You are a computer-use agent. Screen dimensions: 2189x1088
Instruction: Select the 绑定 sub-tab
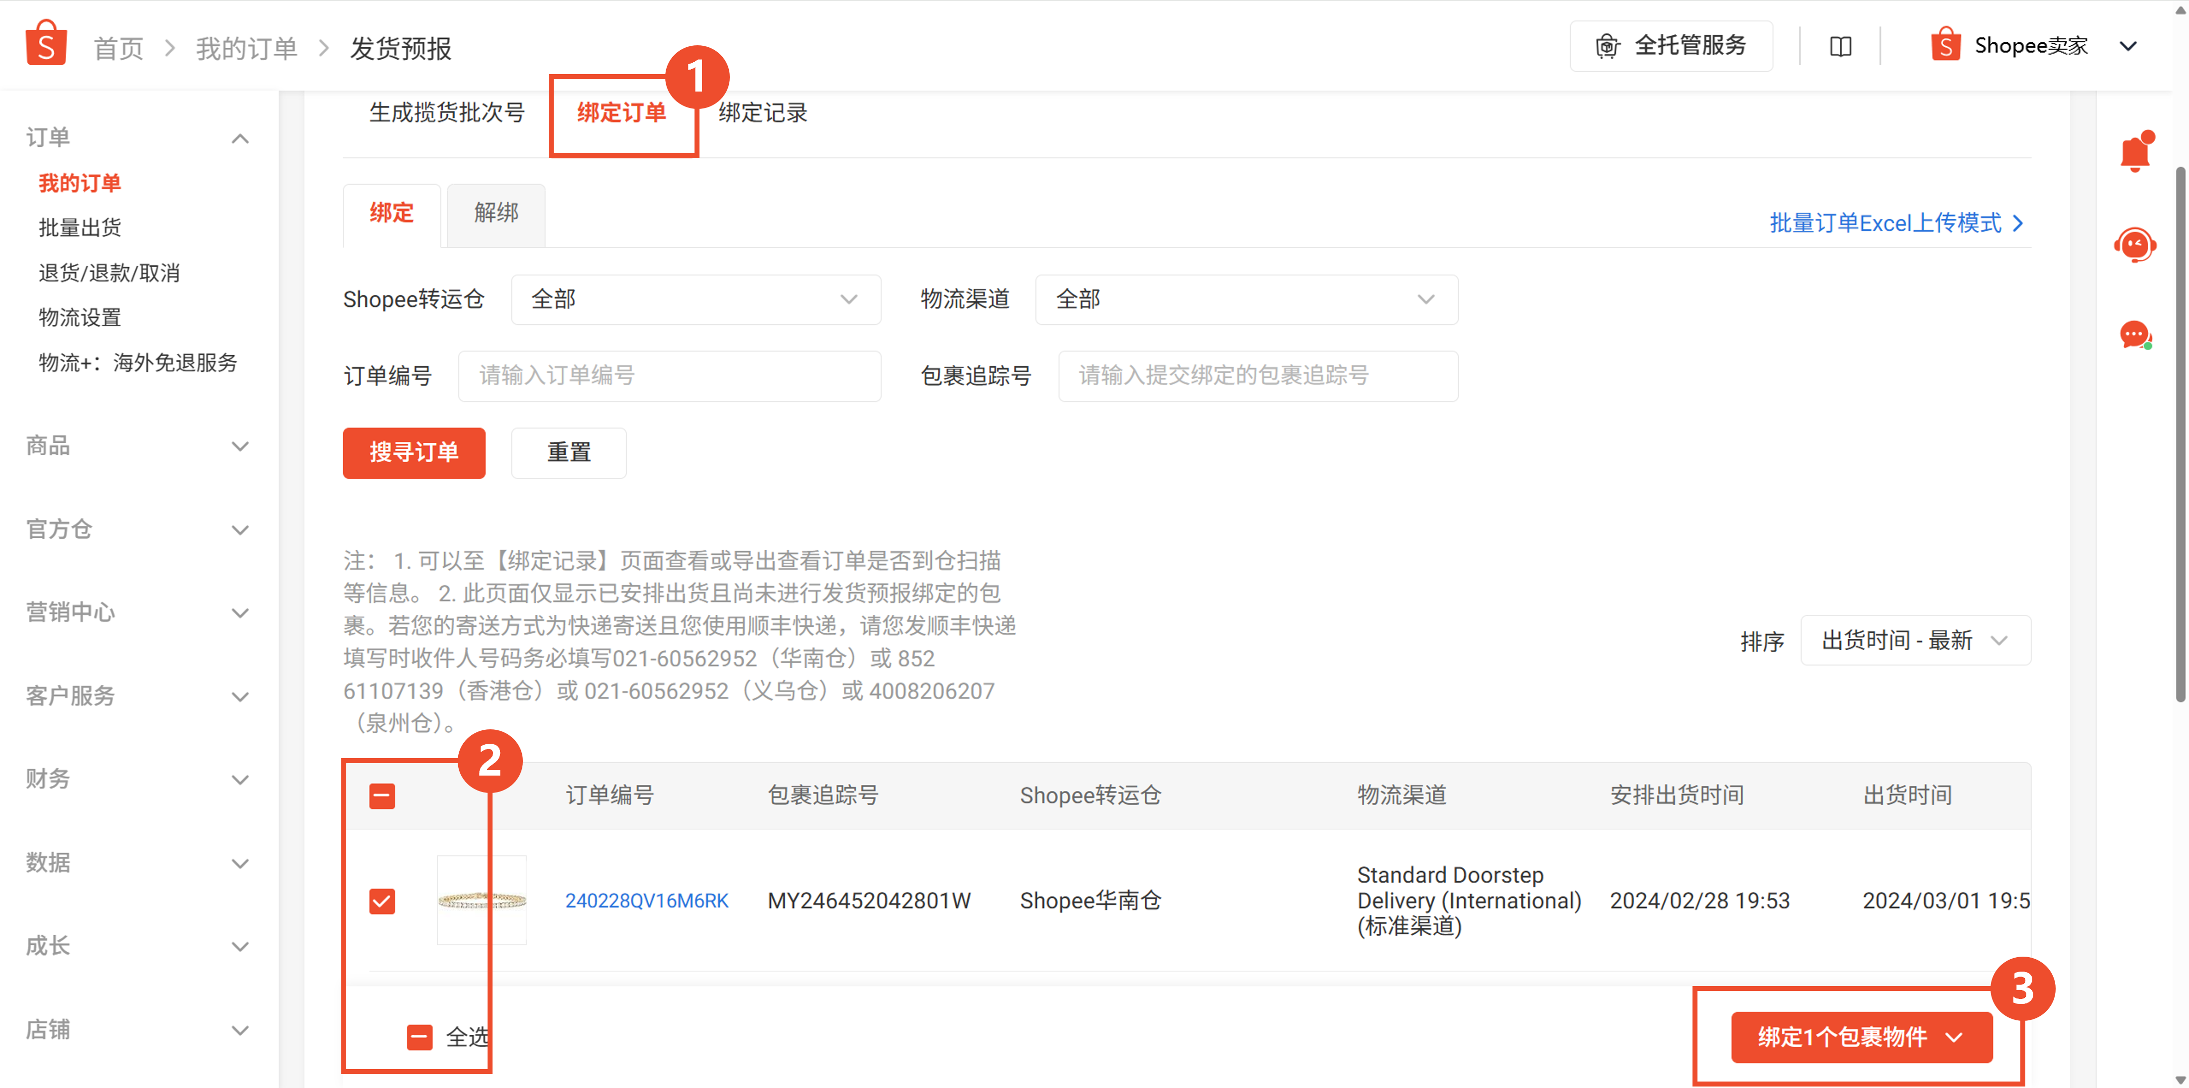pyautogui.click(x=392, y=213)
